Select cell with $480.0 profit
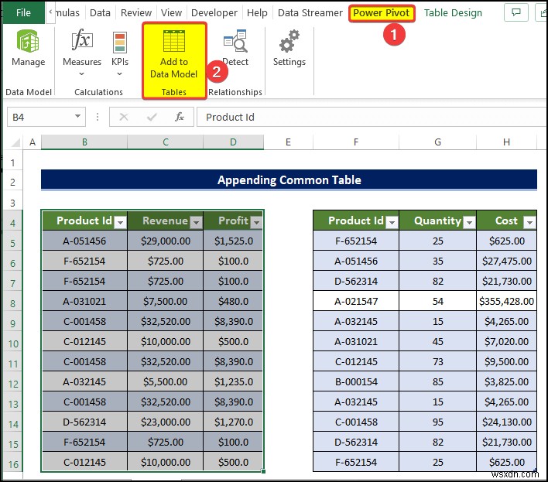The image size is (548, 482). (233, 301)
